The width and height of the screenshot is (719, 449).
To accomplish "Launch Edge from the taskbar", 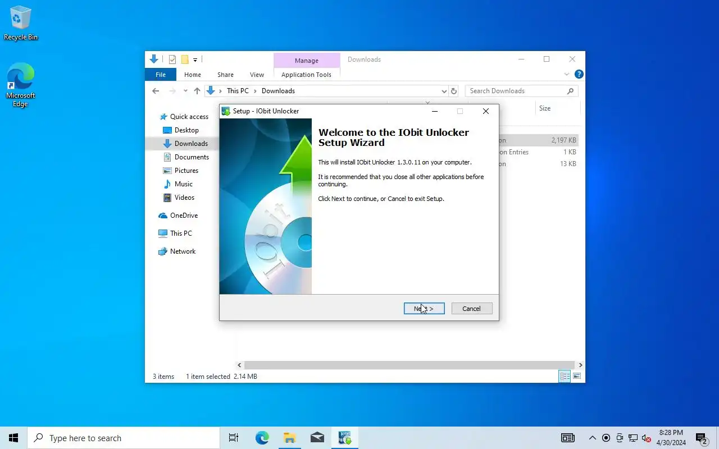I will 262,438.
